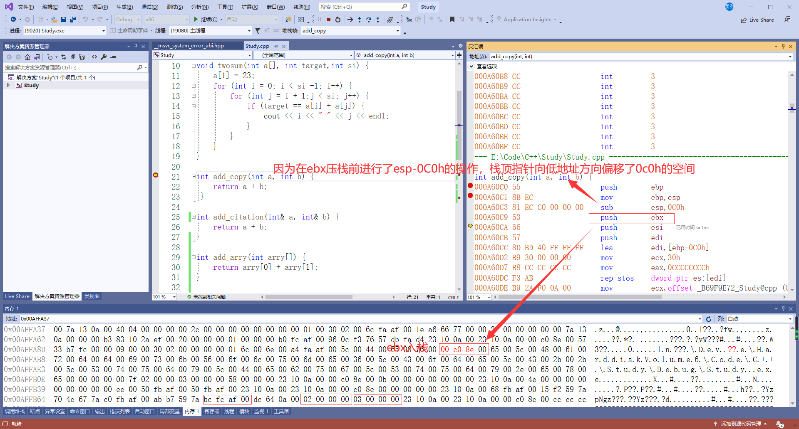Viewport: 799px width, 429px height.
Task: Toggle breakpoint at address 000A60C0 in Disassembly
Action: click(470, 185)
